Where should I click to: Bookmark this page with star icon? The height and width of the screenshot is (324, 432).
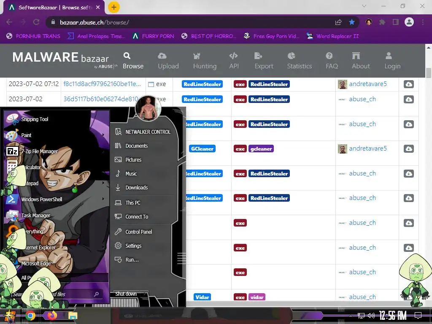click(352, 22)
